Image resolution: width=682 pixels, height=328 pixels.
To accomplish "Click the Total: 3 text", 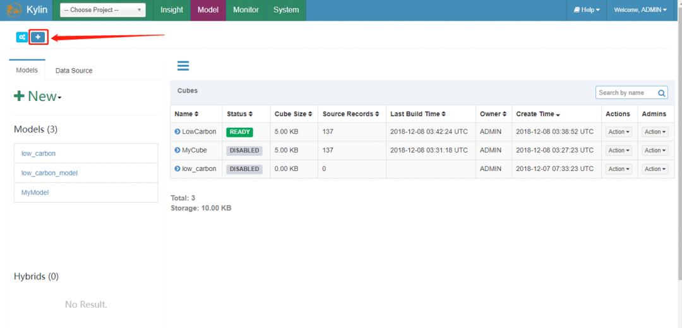I will pyautogui.click(x=182, y=197).
